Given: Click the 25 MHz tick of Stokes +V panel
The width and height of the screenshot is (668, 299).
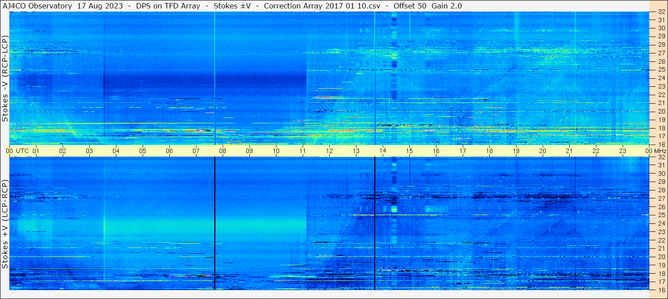Looking at the screenshot, I should coord(661,215).
